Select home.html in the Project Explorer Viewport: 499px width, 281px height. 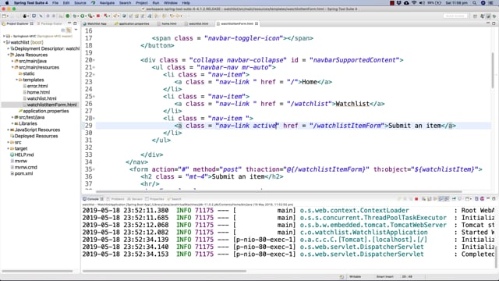[x=38, y=92]
